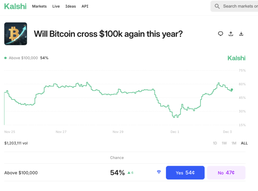This screenshot has width=258, height=191.
Task: Switch chart to 1M range
Action: [x=234, y=143]
